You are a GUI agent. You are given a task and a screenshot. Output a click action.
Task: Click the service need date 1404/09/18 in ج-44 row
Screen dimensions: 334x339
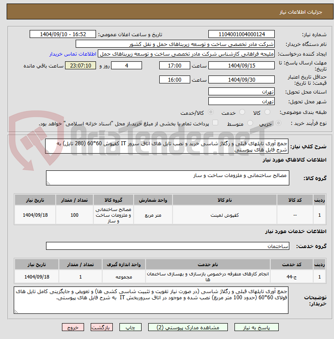click(37, 276)
